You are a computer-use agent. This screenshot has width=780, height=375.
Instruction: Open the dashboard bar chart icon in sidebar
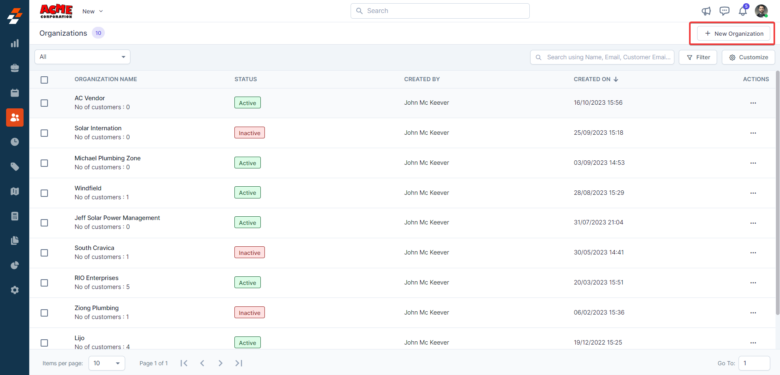(15, 43)
